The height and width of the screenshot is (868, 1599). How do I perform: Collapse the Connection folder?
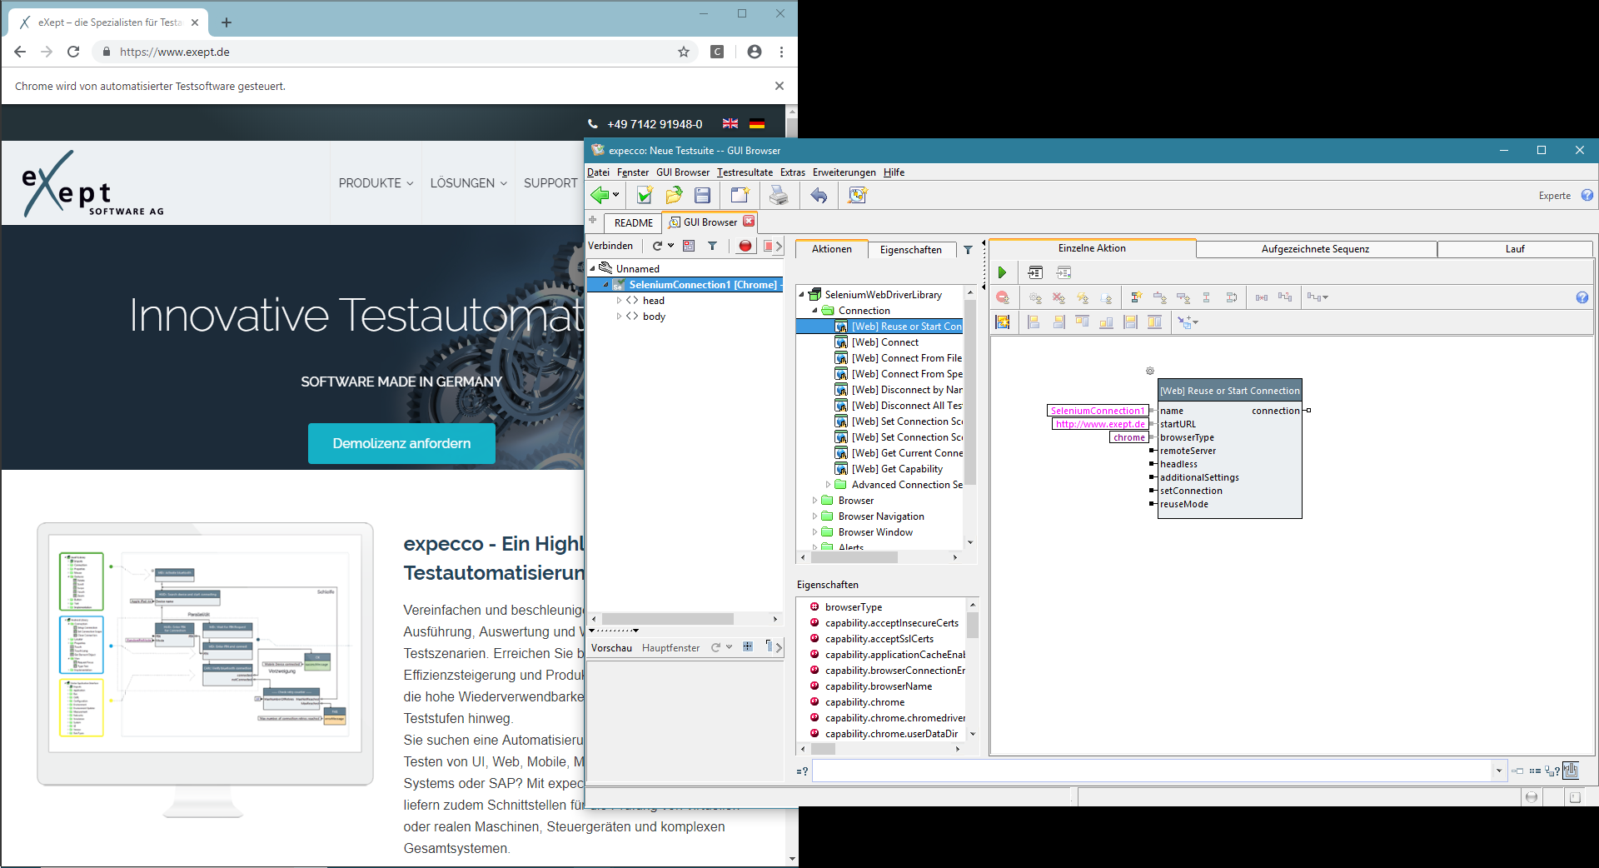[x=814, y=311]
